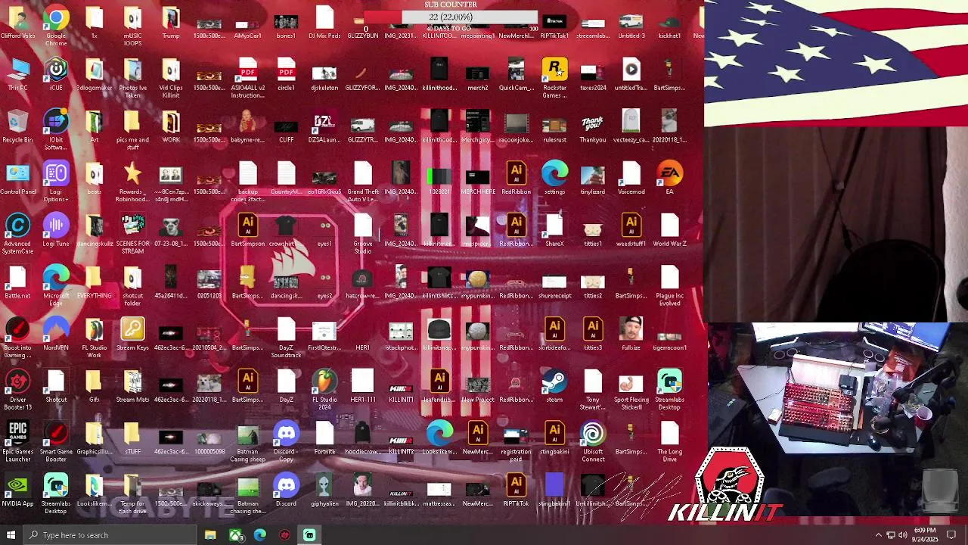Open the NordVPN desktop shortcut
Image resolution: width=968 pixels, height=545 pixels.
click(x=56, y=335)
